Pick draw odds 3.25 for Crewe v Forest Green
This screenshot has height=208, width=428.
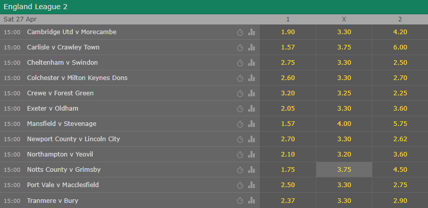(x=344, y=93)
